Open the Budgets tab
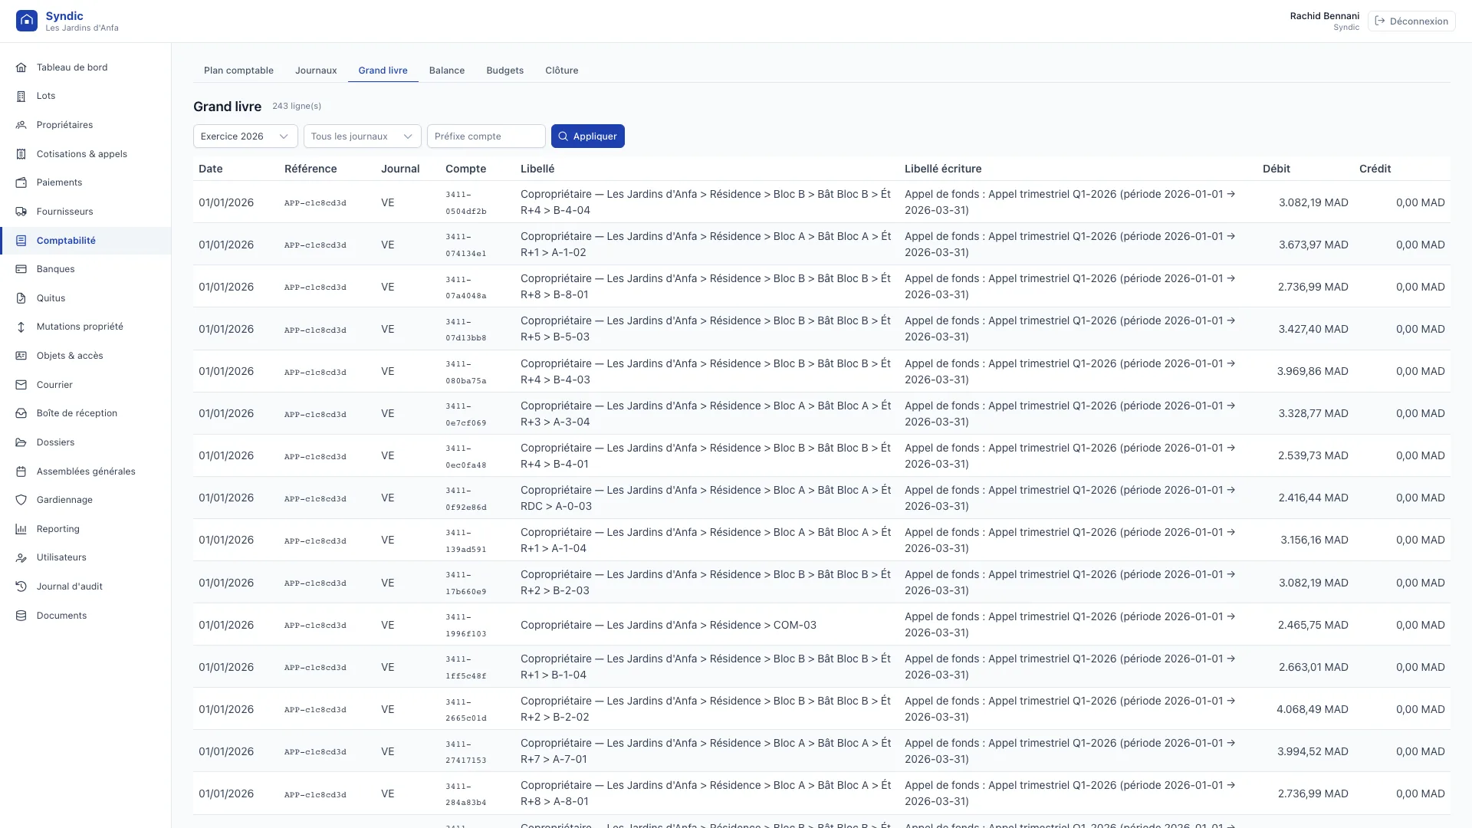 pos(505,71)
